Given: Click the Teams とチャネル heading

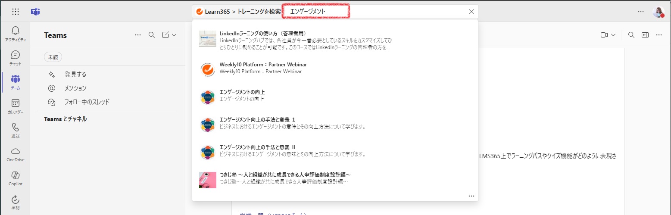Looking at the screenshot, I should click(66, 119).
